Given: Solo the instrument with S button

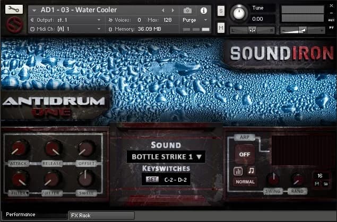Looking at the screenshot, I should (x=221, y=11).
